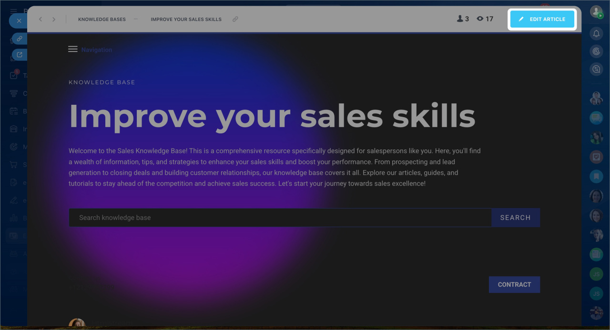610x330 pixels.
Task: Open the users count person icon
Action: (x=460, y=19)
